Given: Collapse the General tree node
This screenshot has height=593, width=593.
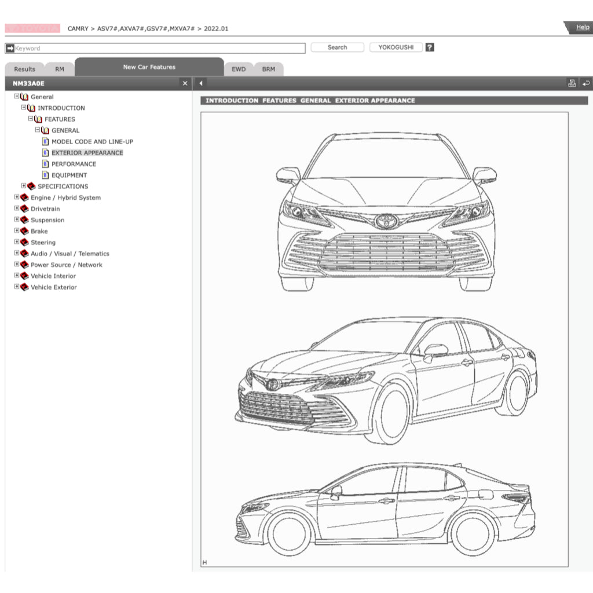Looking at the screenshot, I should tap(17, 97).
